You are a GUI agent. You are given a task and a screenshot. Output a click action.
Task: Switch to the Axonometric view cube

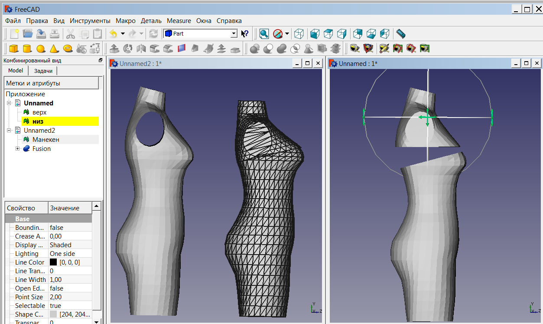[x=299, y=33]
